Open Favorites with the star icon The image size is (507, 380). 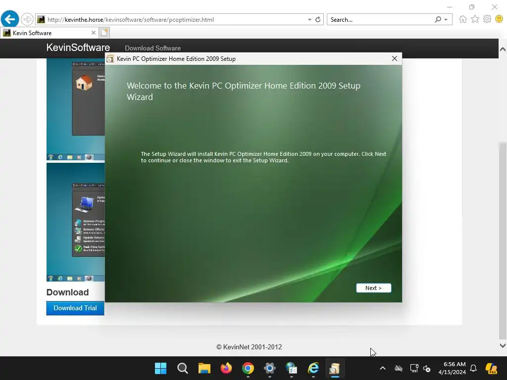pos(475,19)
